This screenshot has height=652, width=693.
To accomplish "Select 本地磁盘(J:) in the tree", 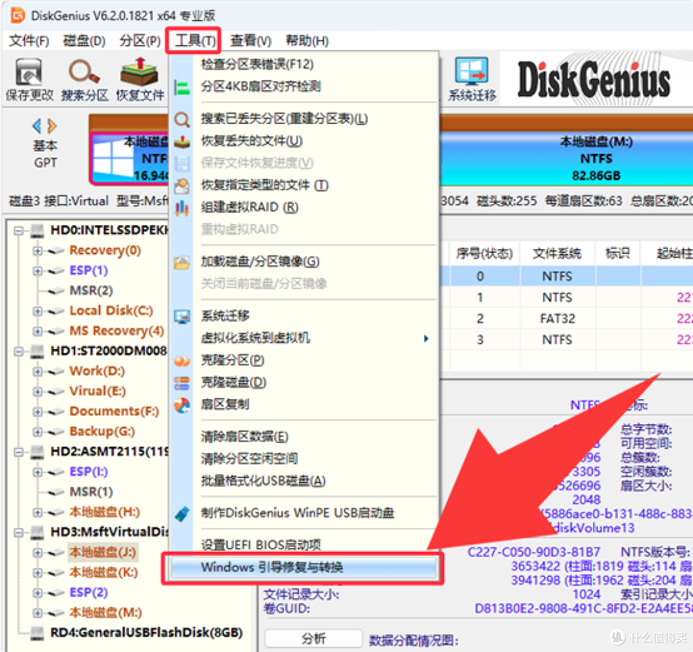I will click(103, 552).
